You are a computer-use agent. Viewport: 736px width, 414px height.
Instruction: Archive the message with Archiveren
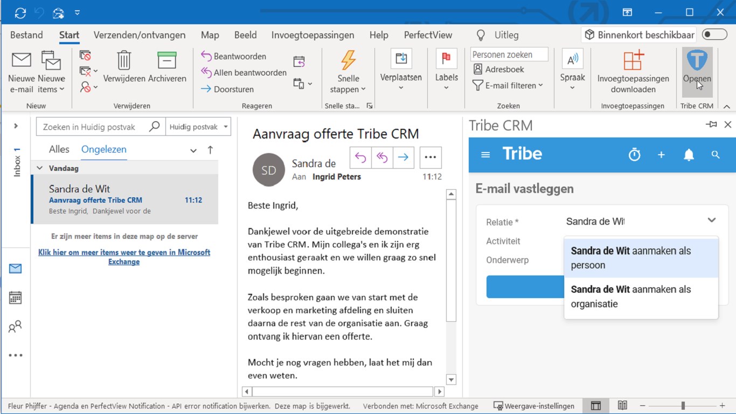click(167, 67)
